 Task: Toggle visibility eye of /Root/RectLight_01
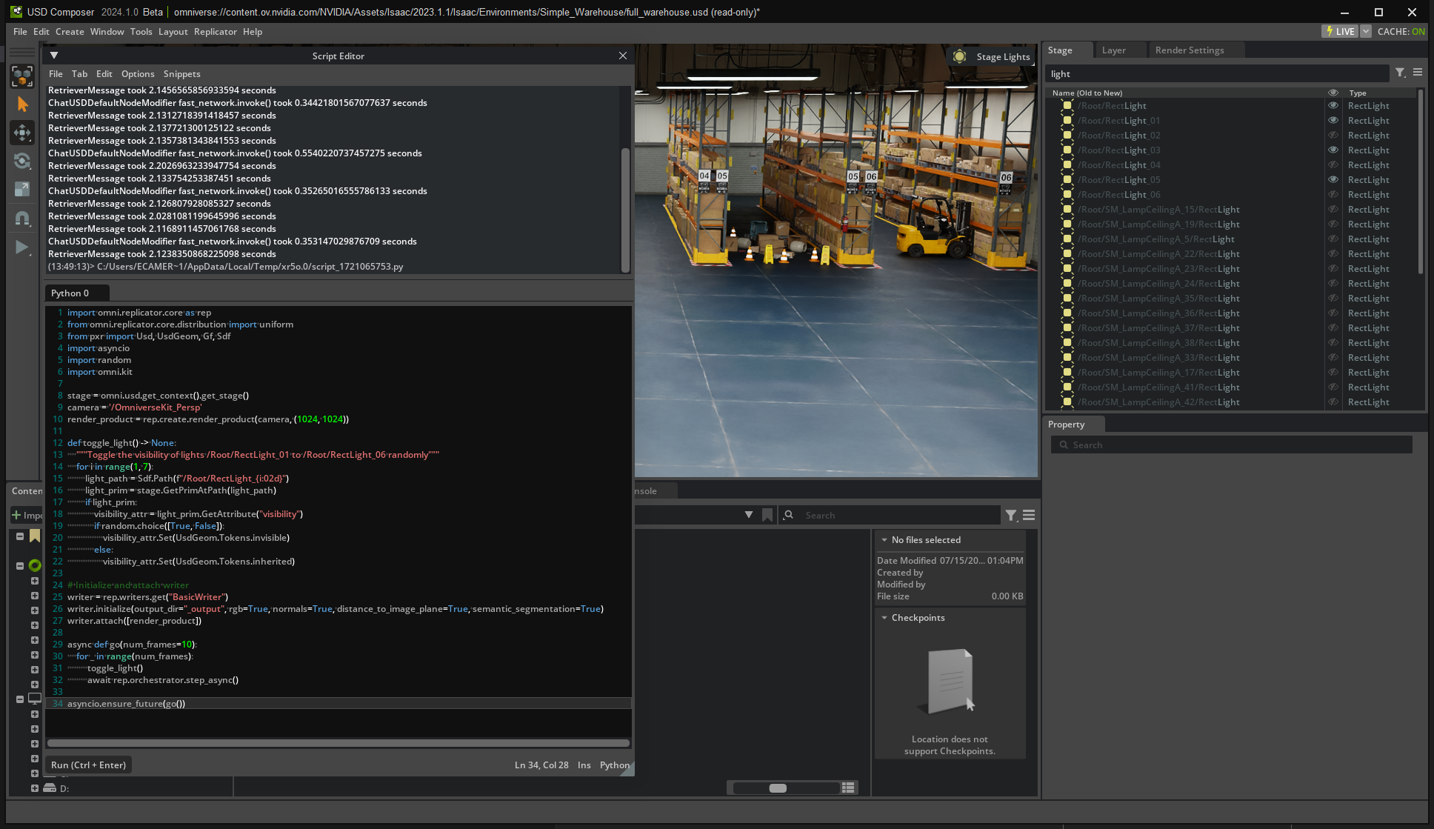1333,120
